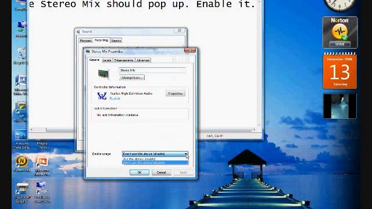The image size is (372, 209).
Task: Click the sidebar clock gadget
Action: click(x=339, y=4)
